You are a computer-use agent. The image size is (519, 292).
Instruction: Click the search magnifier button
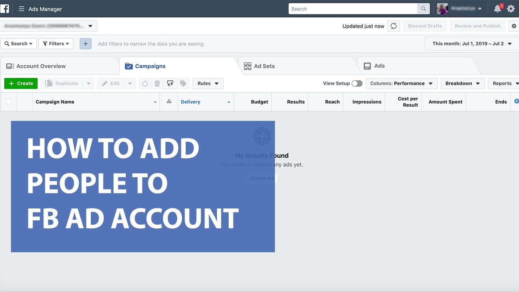click(423, 9)
